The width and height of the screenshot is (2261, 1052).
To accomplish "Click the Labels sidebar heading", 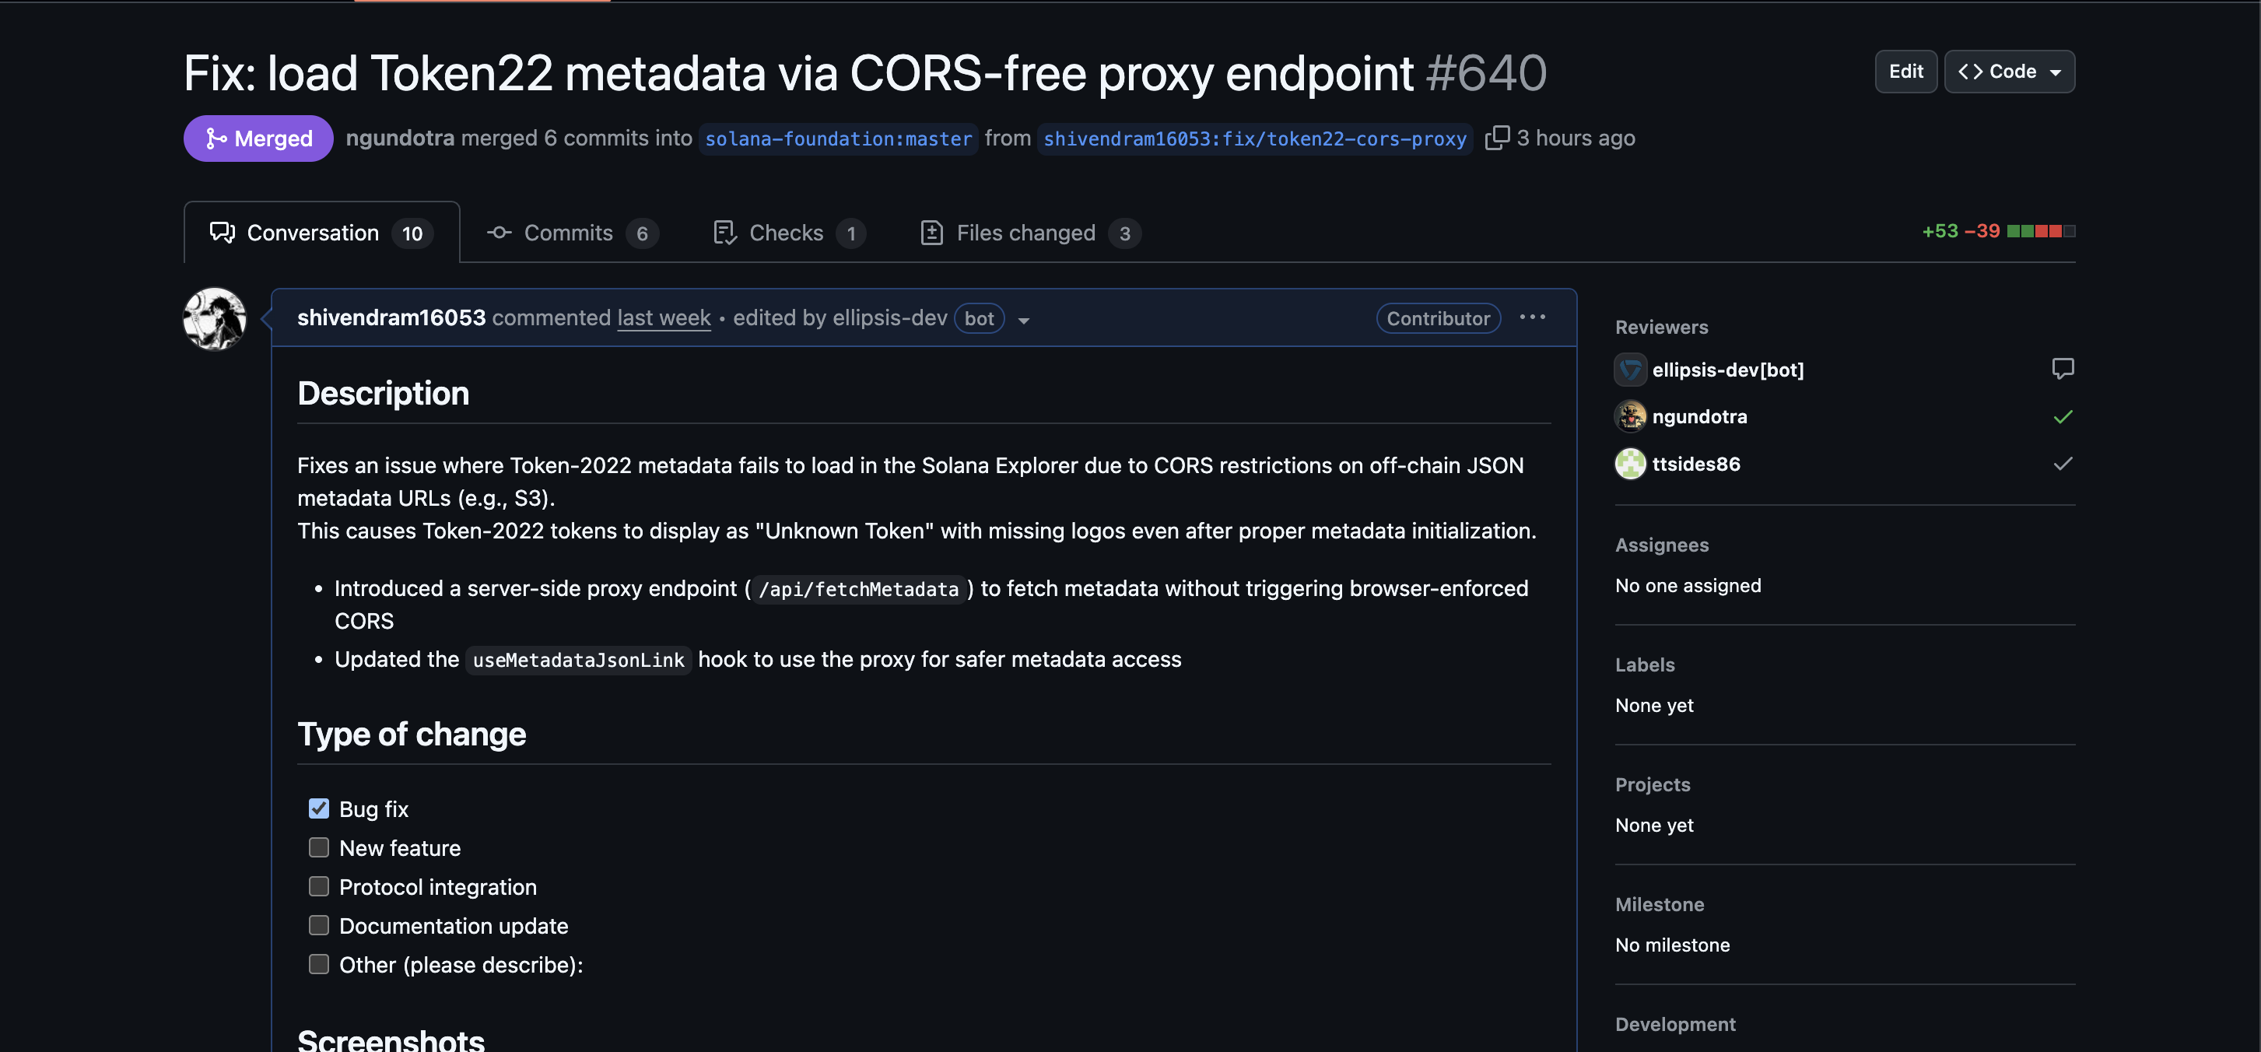I will [1645, 665].
